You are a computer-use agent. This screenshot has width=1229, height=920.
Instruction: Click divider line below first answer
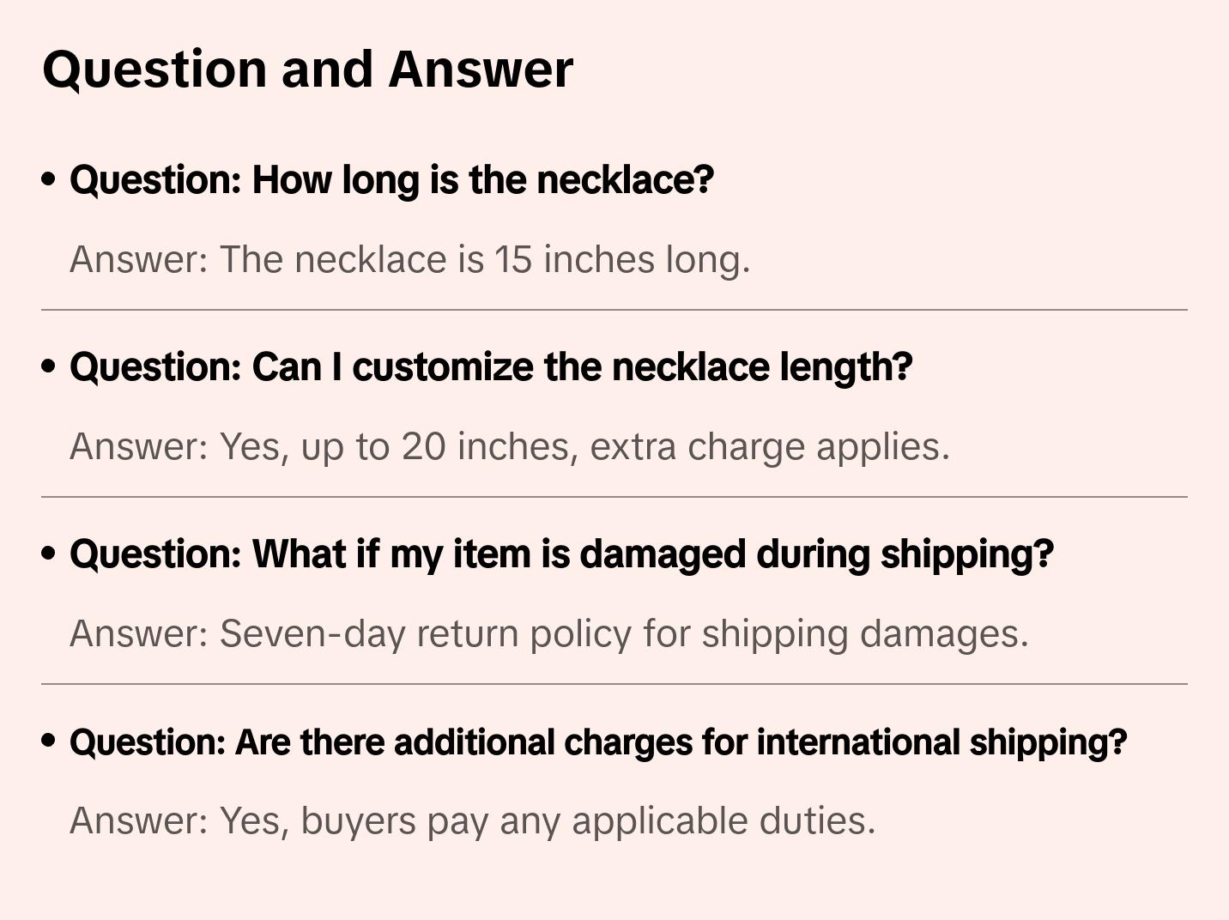click(614, 310)
